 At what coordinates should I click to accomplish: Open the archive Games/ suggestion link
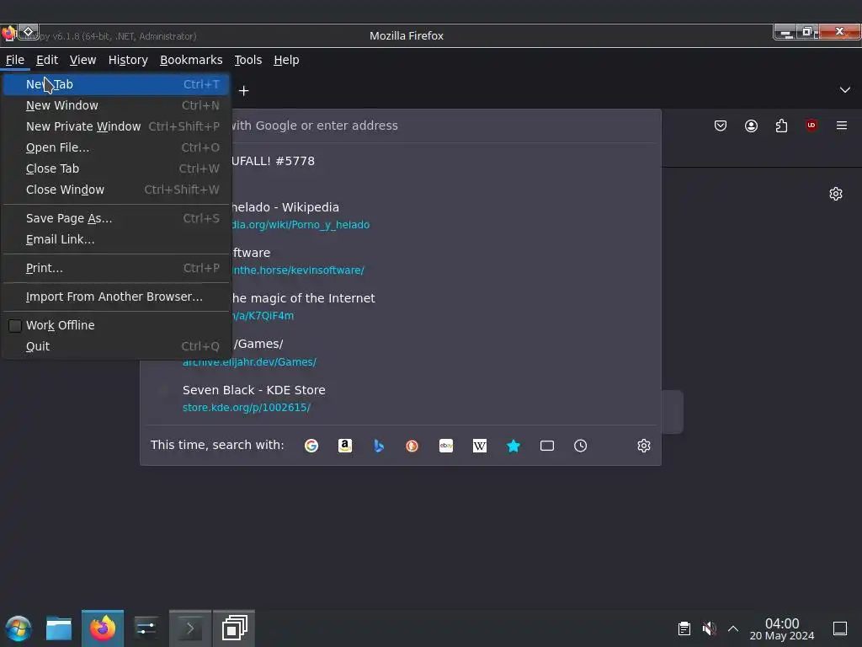[x=249, y=362]
